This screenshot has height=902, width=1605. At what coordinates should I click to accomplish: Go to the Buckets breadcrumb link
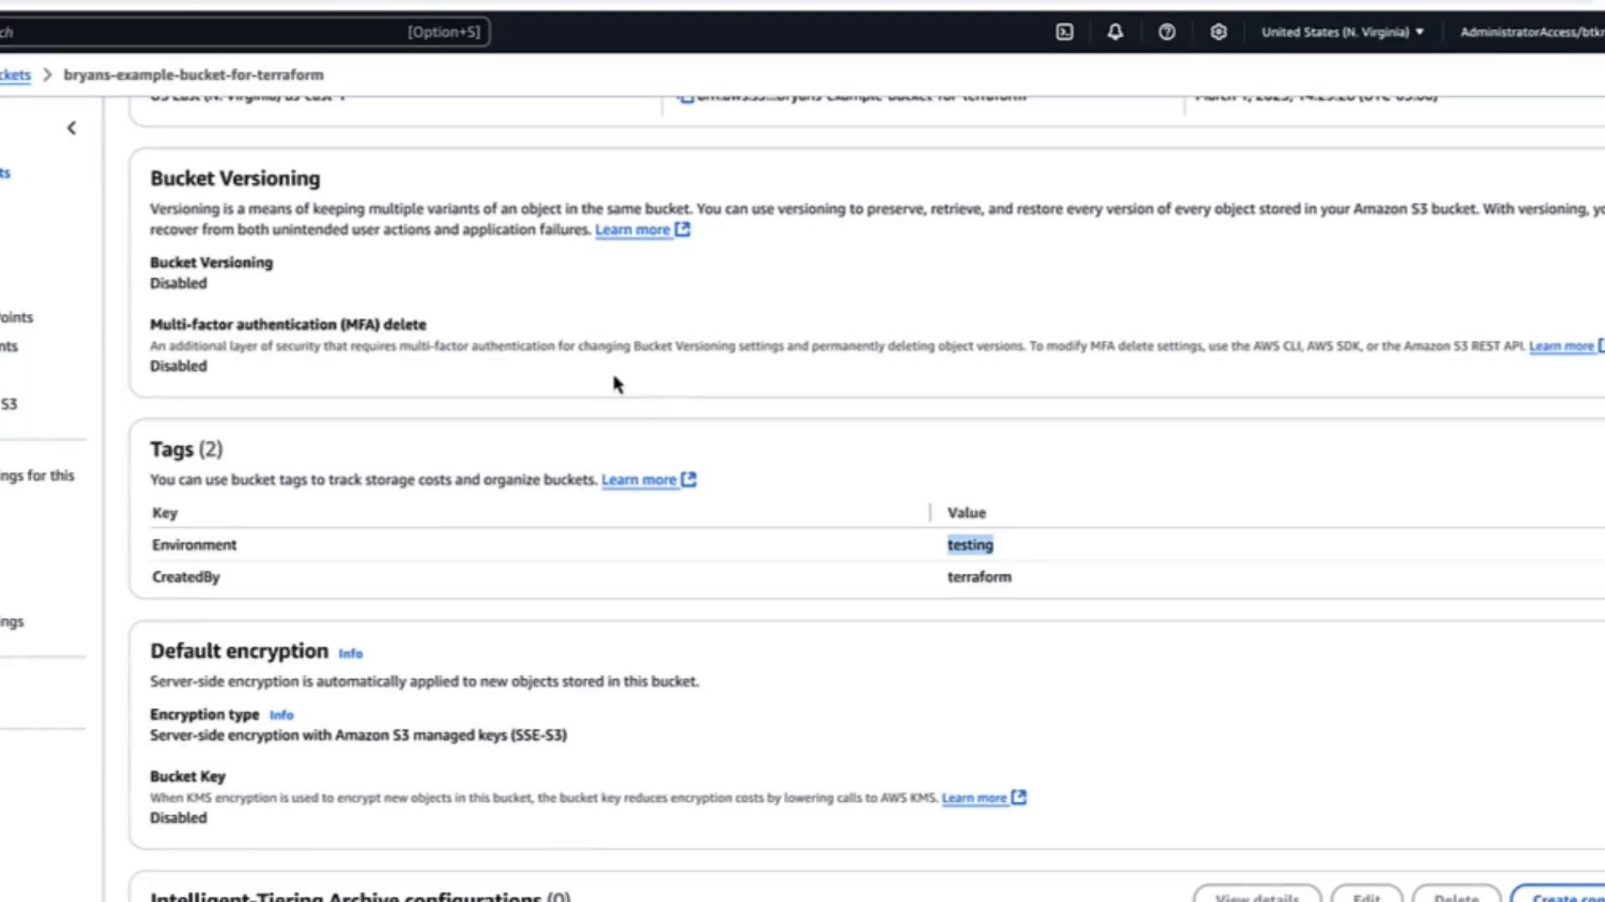pyautogui.click(x=15, y=74)
